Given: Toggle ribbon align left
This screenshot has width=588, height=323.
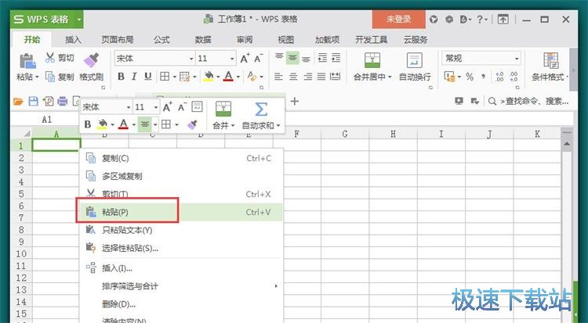Looking at the screenshot, I should 278,77.
